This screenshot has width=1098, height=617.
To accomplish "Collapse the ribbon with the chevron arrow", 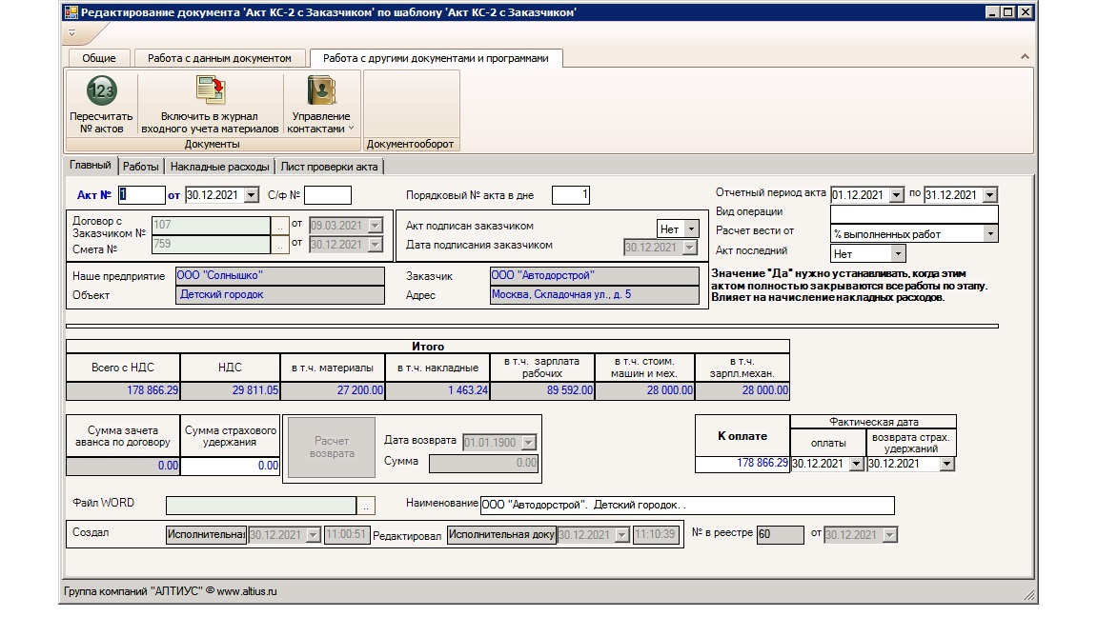I will click(1025, 58).
